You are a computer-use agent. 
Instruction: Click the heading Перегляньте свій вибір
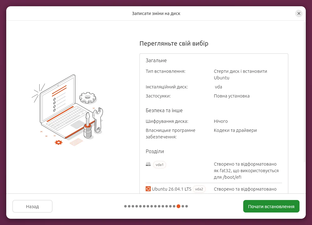tap(174, 43)
